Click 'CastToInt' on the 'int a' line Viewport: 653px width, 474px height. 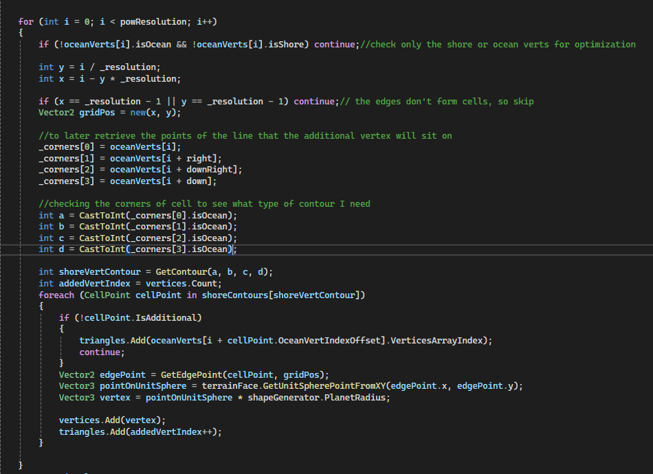[x=102, y=215]
